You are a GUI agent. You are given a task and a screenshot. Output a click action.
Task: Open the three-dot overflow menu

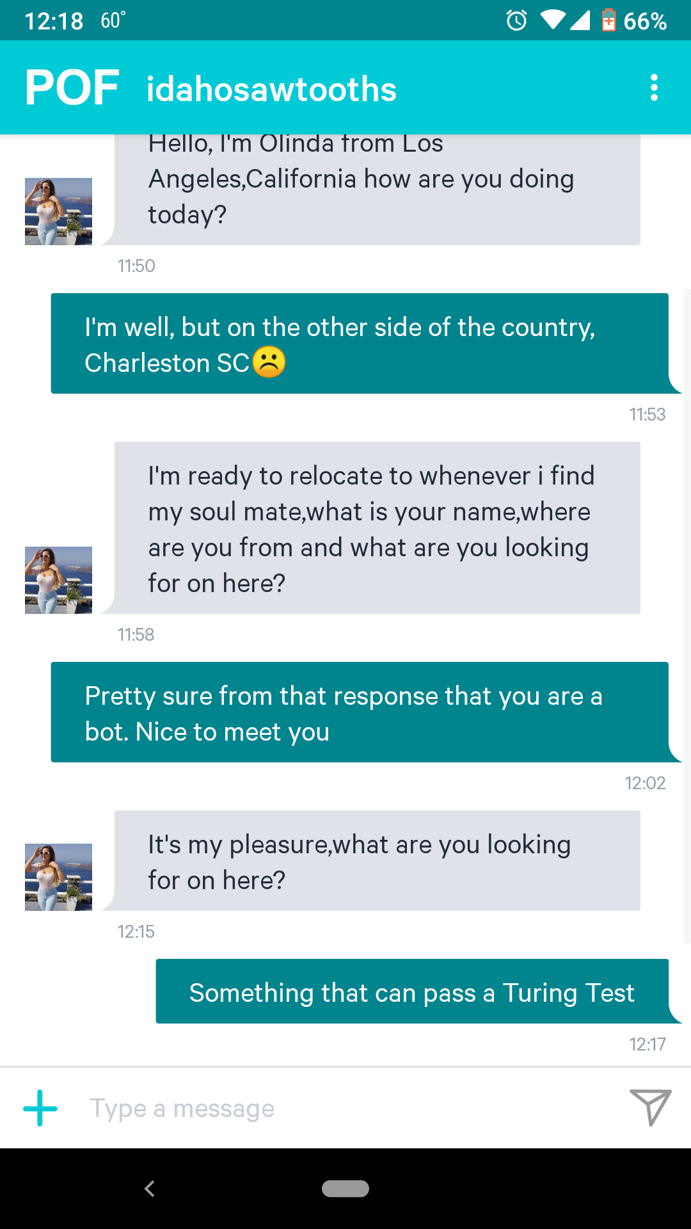[654, 88]
